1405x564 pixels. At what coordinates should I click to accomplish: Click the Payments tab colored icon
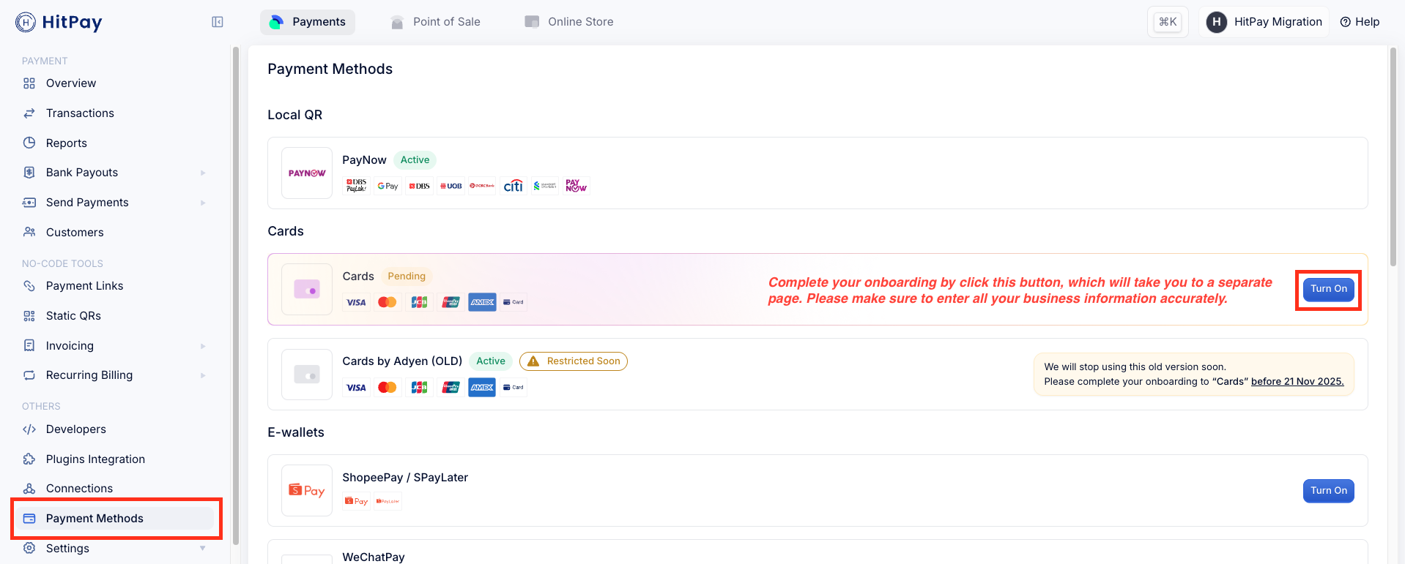click(x=276, y=22)
